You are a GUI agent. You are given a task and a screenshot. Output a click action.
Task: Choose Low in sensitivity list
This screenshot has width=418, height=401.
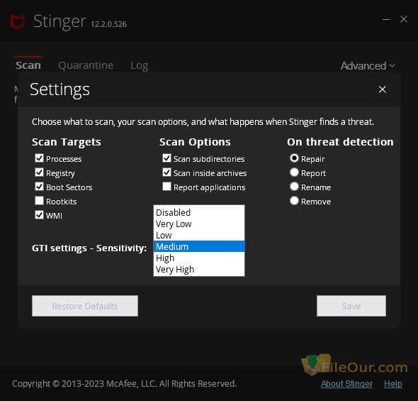[199, 235]
